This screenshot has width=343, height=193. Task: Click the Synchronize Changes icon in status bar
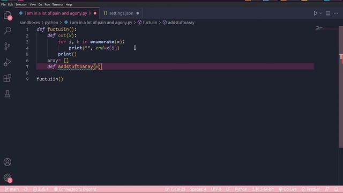pyautogui.click(x=26, y=189)
